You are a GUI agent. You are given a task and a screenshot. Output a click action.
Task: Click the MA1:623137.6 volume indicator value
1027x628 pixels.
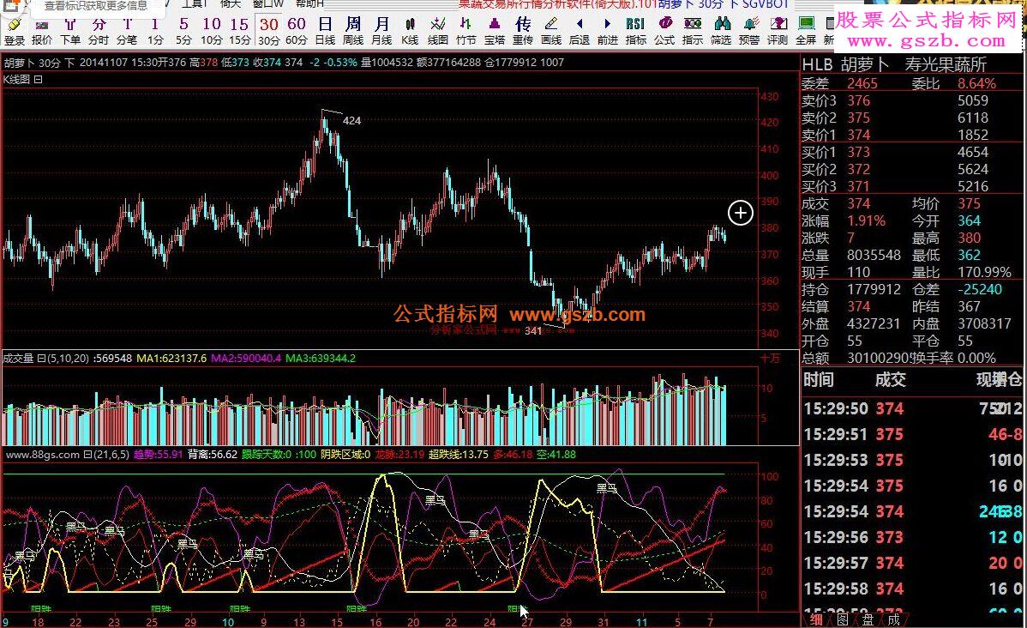coord(171,359)
